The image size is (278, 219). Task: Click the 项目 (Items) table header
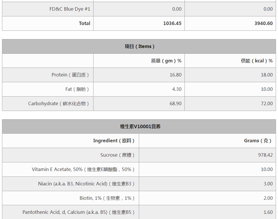(139, 46)
